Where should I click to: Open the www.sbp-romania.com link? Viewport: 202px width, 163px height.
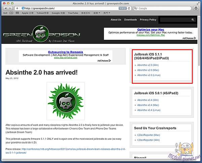coord(66,58)
